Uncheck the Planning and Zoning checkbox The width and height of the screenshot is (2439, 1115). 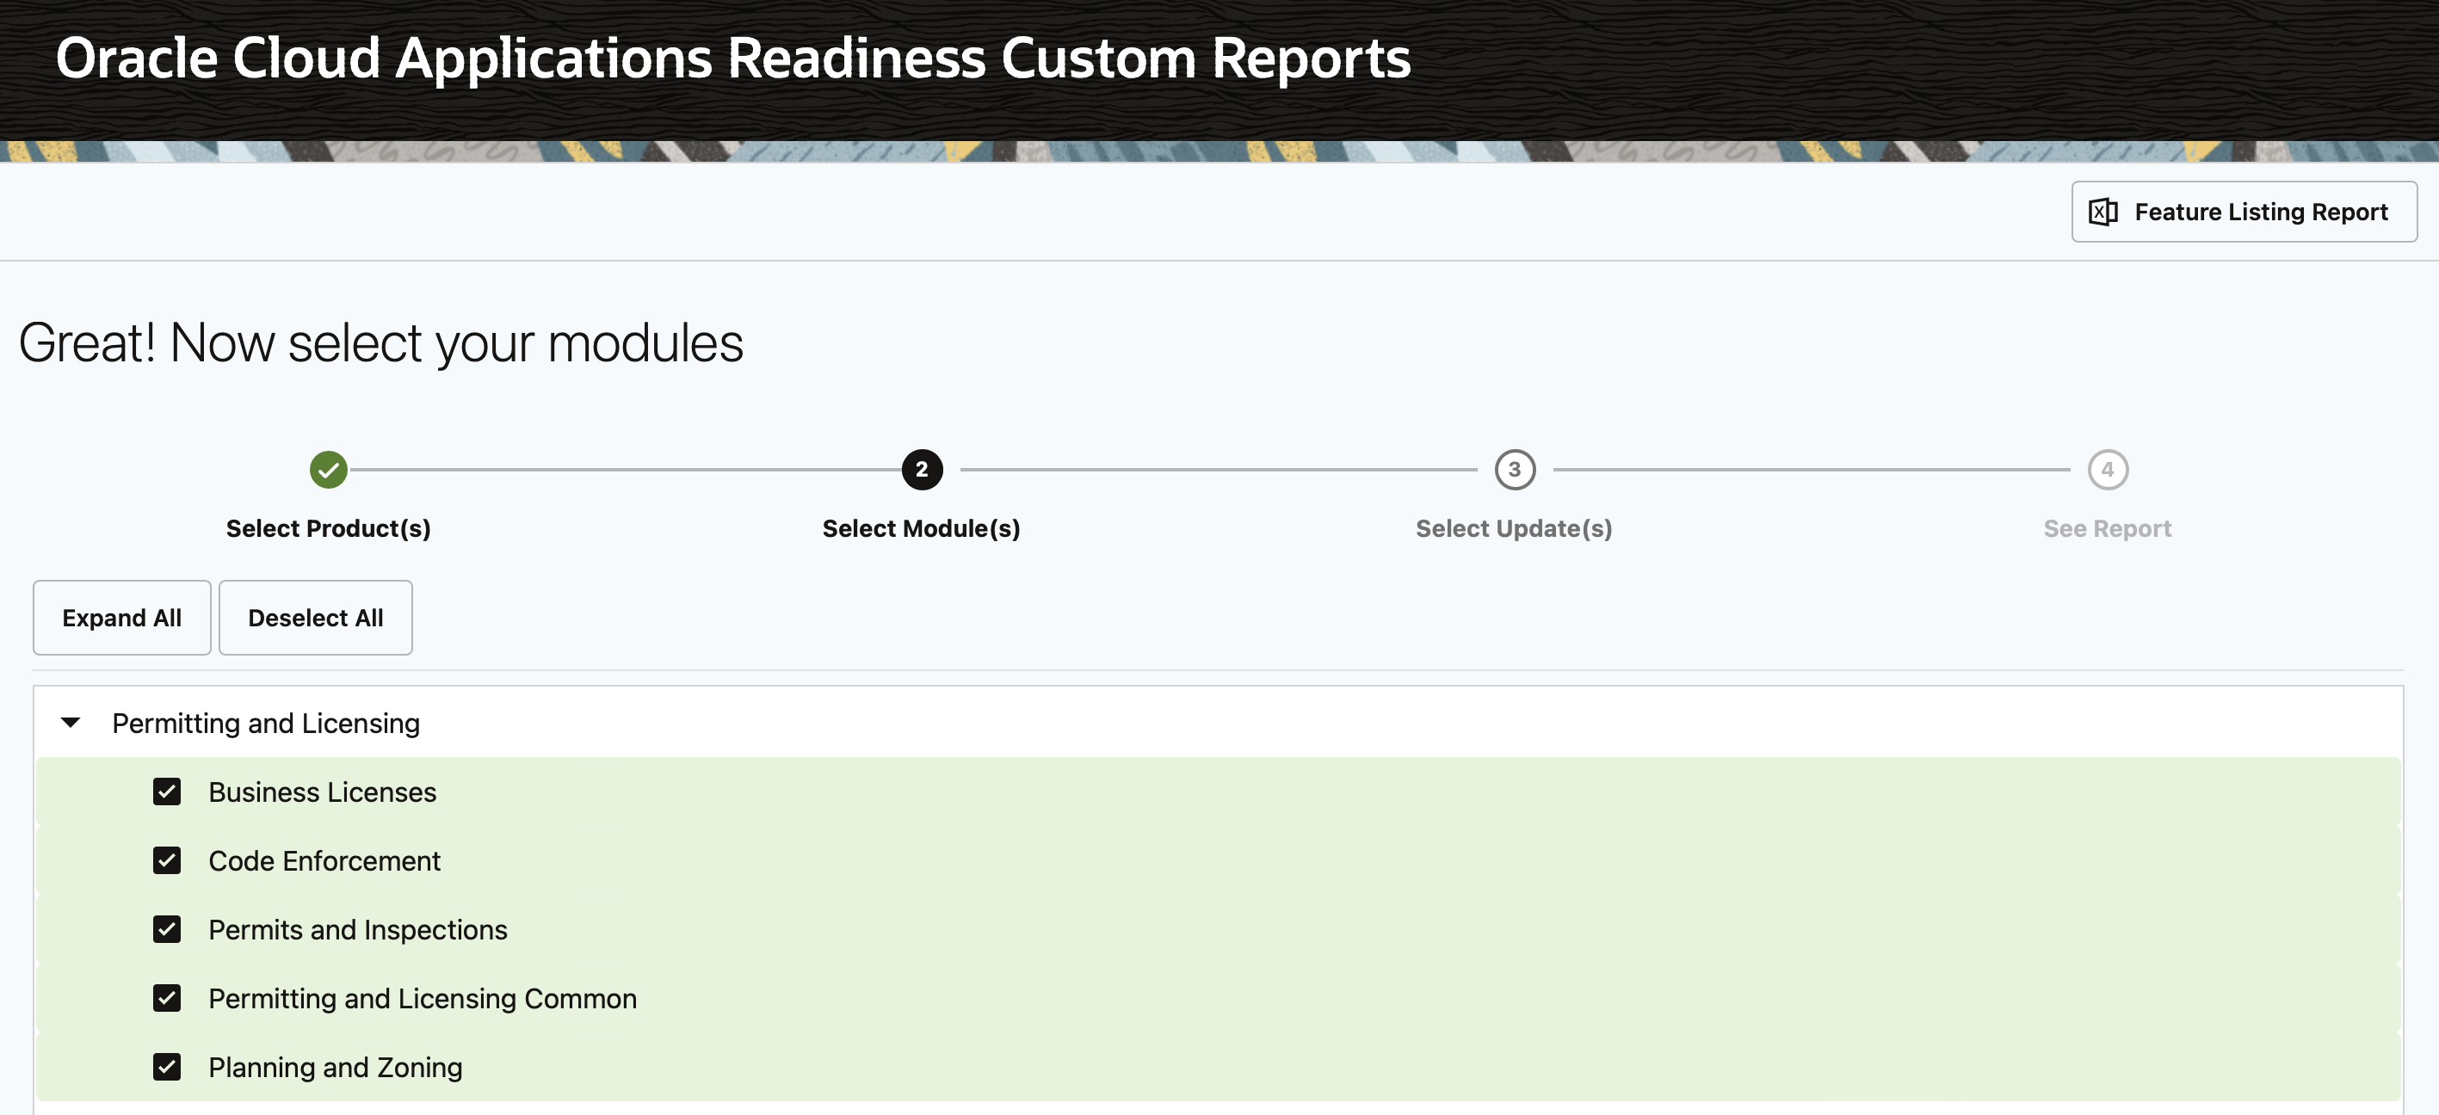[167, 1067]
